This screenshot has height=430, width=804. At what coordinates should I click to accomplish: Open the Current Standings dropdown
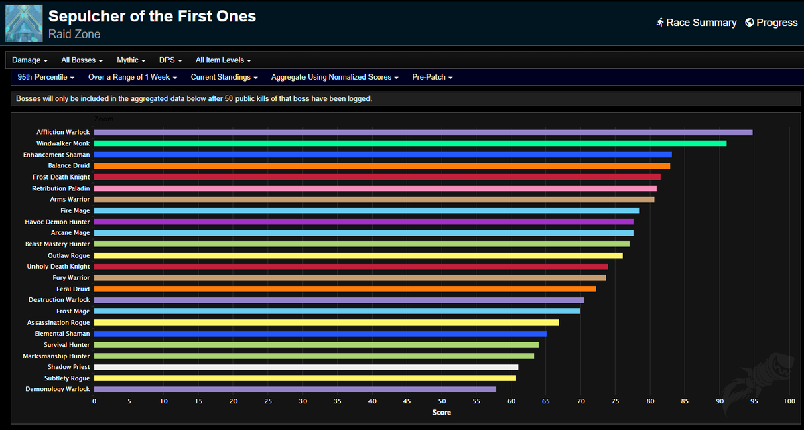tap(224, 78)
